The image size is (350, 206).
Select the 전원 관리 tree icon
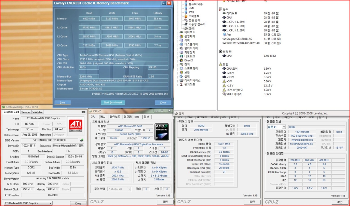[186, 20]
